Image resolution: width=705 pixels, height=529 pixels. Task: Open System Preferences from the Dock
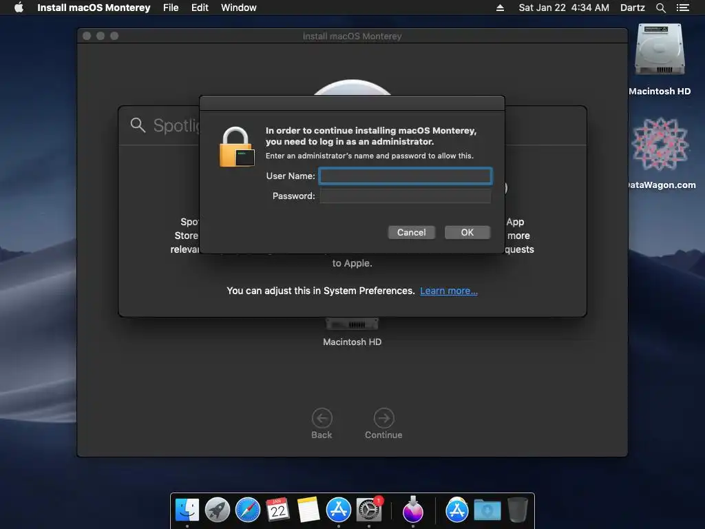tap(369, 510)
